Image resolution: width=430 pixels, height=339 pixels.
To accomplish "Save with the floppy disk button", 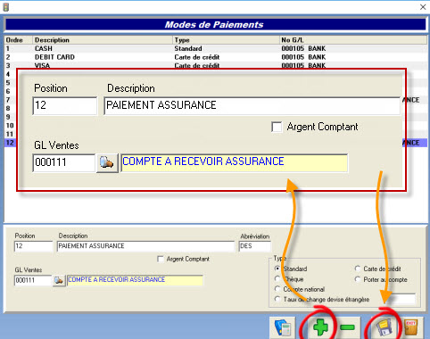I will tap(385, 327).
